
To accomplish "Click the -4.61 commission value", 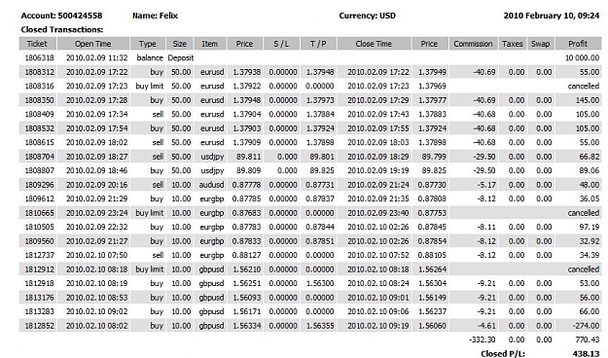I will point(486,326).
